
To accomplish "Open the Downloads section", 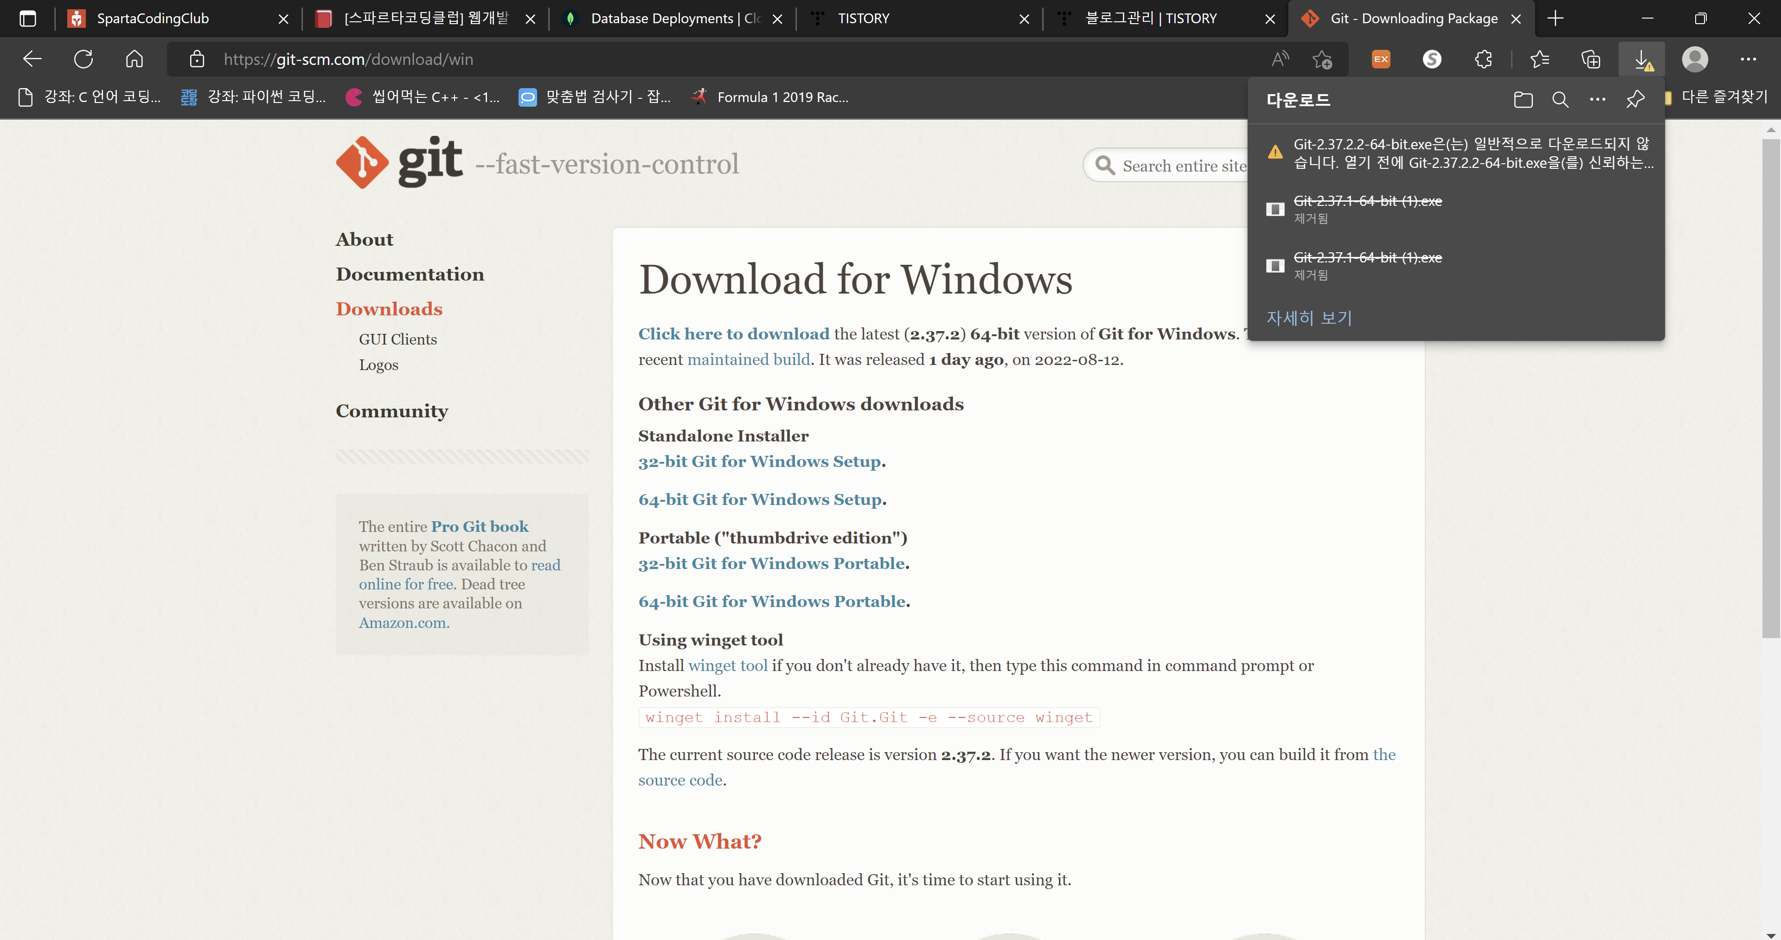I will pos(389,309).
